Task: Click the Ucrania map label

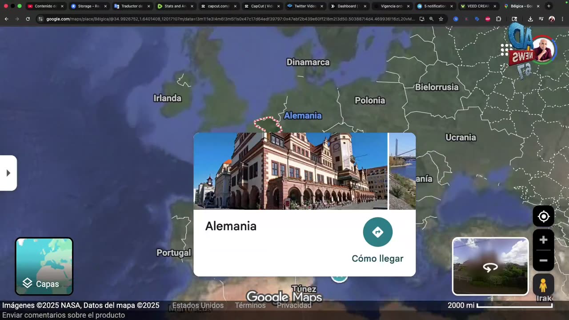Action: [461, 137]
